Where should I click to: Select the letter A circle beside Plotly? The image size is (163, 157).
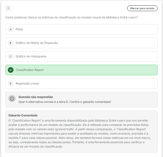point(11,29)
